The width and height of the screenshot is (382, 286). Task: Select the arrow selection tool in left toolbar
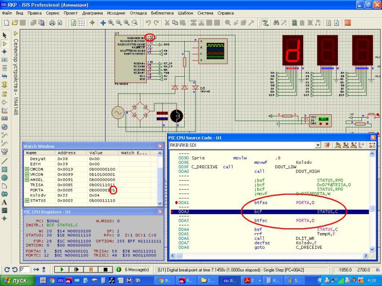(4, 35)
